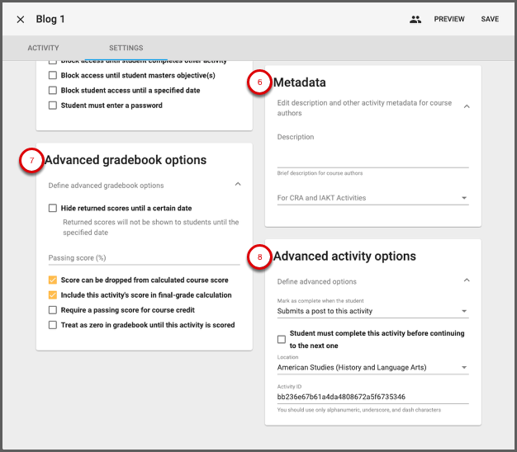Click the Preview button
Screen dimensions: 517x452
(x=449, y=19)
